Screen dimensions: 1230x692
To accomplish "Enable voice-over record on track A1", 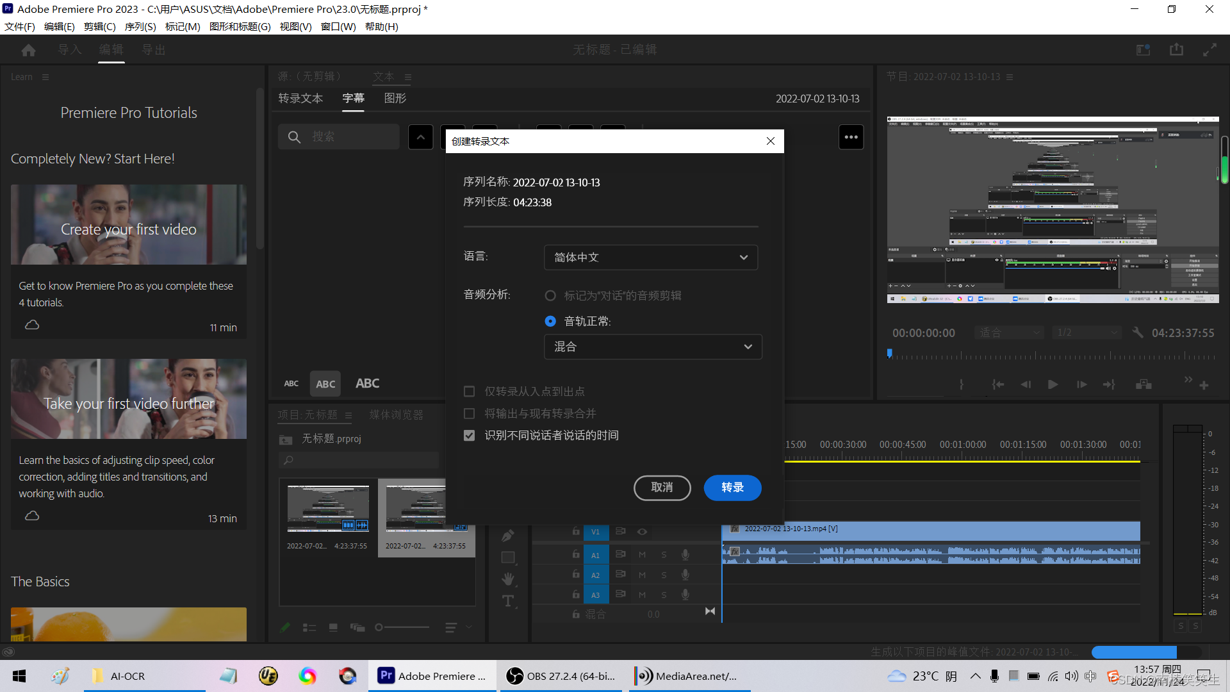I will pos(685,555).
